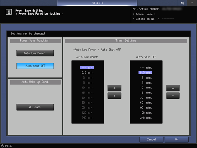Click the 'Auto Low Power' column heading
Image resolution: width=197 pixels, height=148 pixels.
pyautogui.click(x=87, y=57)
